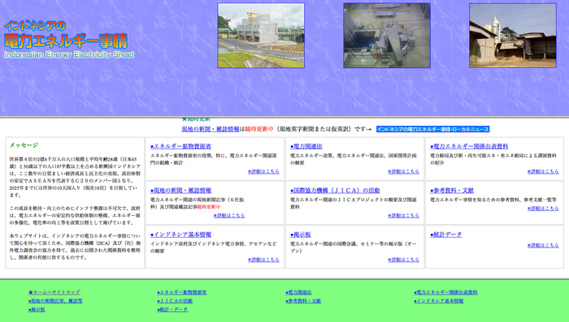Click red 随時更新中 text in update notice
This screenshot has height=322, width=569.
tap(259, 129)
